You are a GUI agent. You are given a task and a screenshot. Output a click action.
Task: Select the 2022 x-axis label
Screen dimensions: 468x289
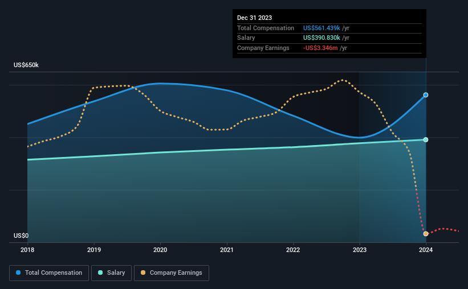pyautogui.click(x=293, y=250)
